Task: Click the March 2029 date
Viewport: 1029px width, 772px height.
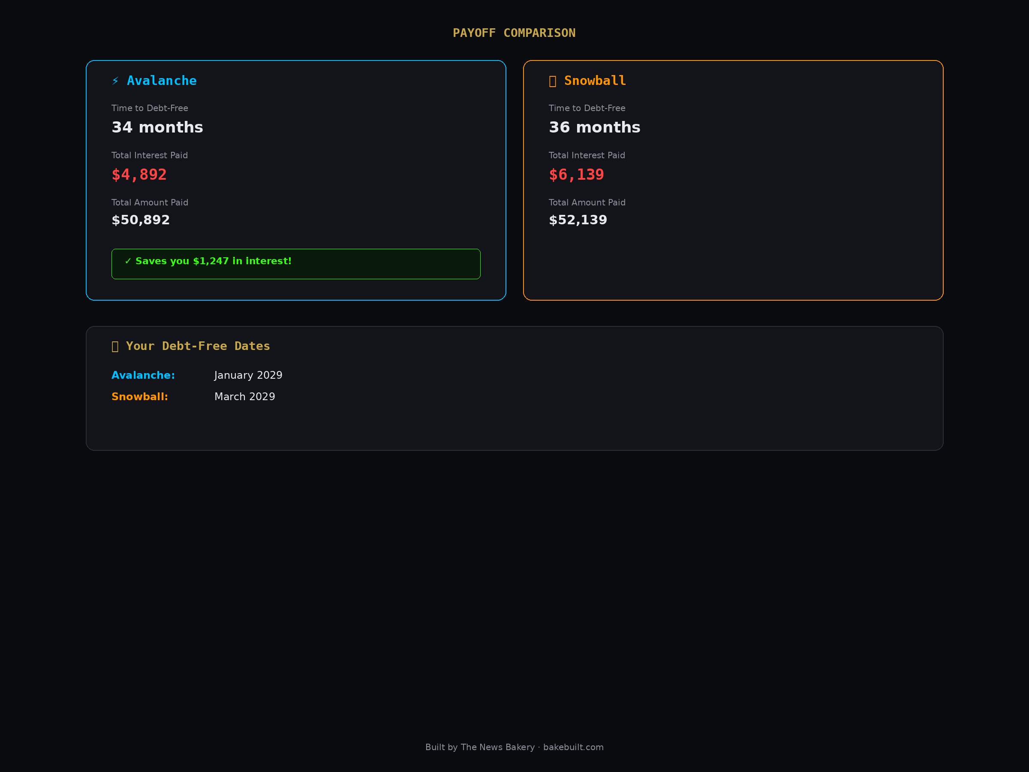Action: pos(245,397)
